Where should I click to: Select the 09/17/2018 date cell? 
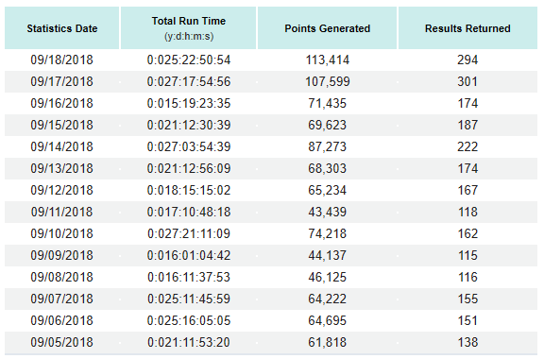(x=61, y=81)
